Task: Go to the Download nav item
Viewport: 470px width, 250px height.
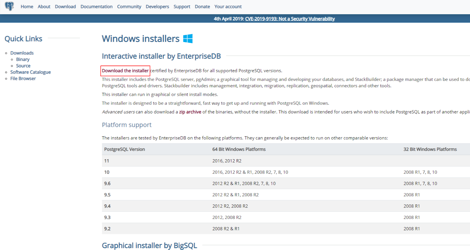Action: coord(65,6)
